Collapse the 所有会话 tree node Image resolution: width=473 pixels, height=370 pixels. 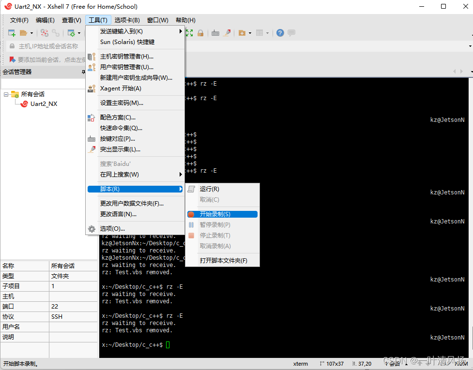tap(6, 95)
